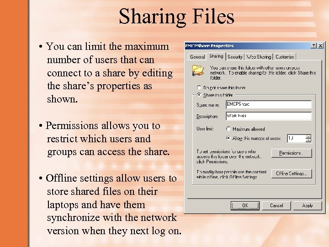
Task: Open the Security tab
Action: (235, 57)
